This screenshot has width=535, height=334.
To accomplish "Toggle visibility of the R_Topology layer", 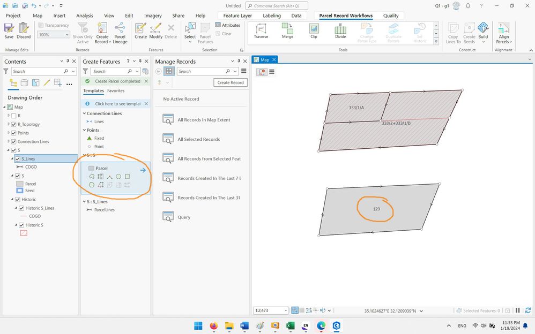I will click(13, 124).
